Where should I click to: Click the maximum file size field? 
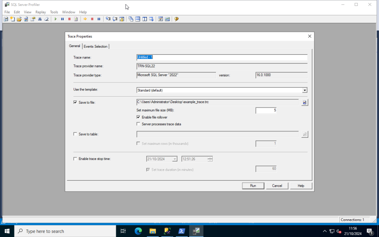tap(266, 110)
